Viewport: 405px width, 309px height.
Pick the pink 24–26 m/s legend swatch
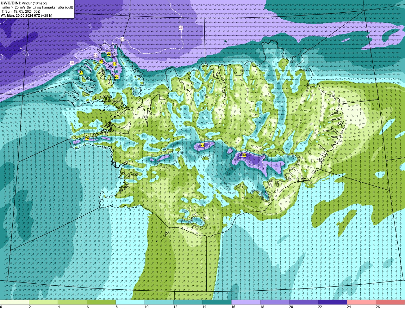361,302
